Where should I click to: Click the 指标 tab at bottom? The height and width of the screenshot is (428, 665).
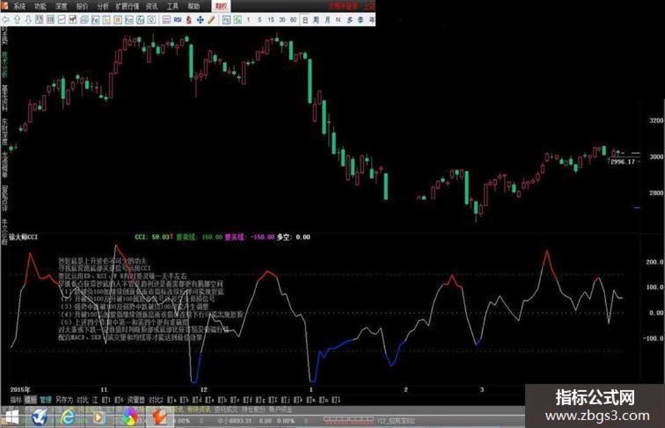(x=15, y=400)
